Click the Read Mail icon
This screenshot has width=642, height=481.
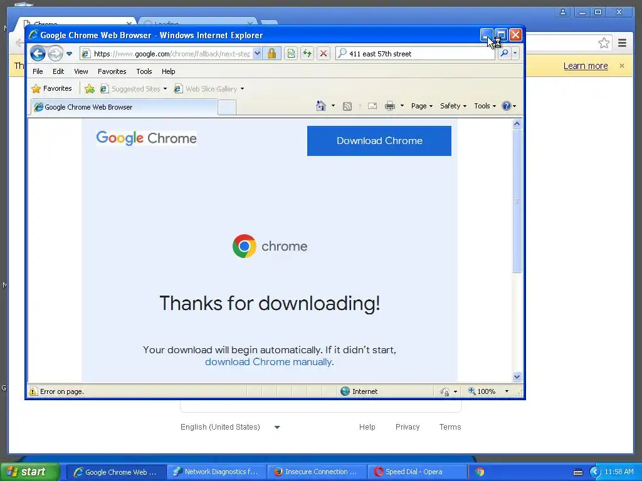tap(372, 106)
